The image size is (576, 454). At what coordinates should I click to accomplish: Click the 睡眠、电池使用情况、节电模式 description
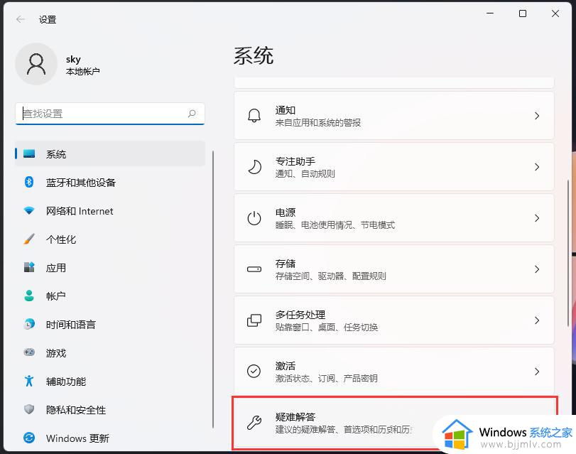click(x=335, y=225)
